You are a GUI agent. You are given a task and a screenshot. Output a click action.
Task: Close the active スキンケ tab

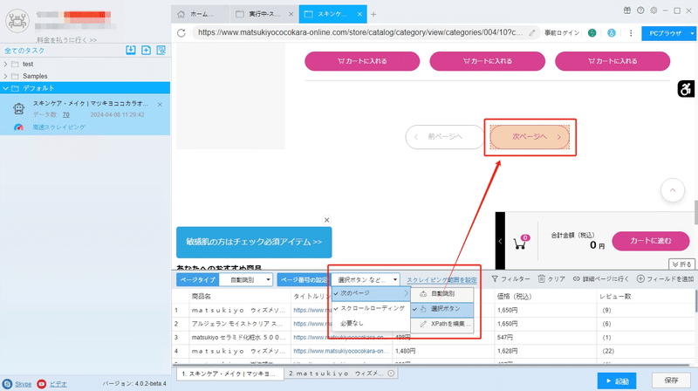click(x=359, y=14)
